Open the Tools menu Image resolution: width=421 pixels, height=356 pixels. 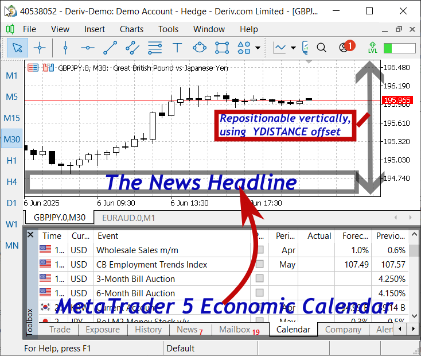point(169,29)
